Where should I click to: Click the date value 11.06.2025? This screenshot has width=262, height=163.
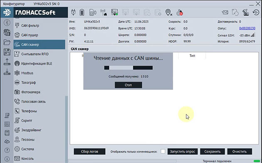pos(141,22)
